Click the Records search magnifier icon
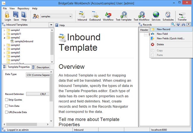Viewport: 193px width, 133px height. pyautogui.click(x=173, y=24)
